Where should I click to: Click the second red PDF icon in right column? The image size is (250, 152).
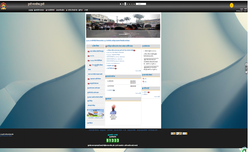tap(143, 82)
